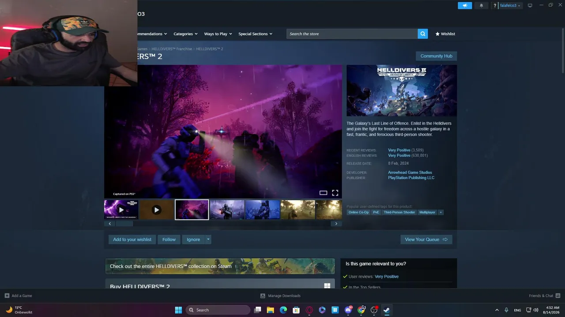Open the HELLDIVERS II capsule header image

click(x=402, y=91)
